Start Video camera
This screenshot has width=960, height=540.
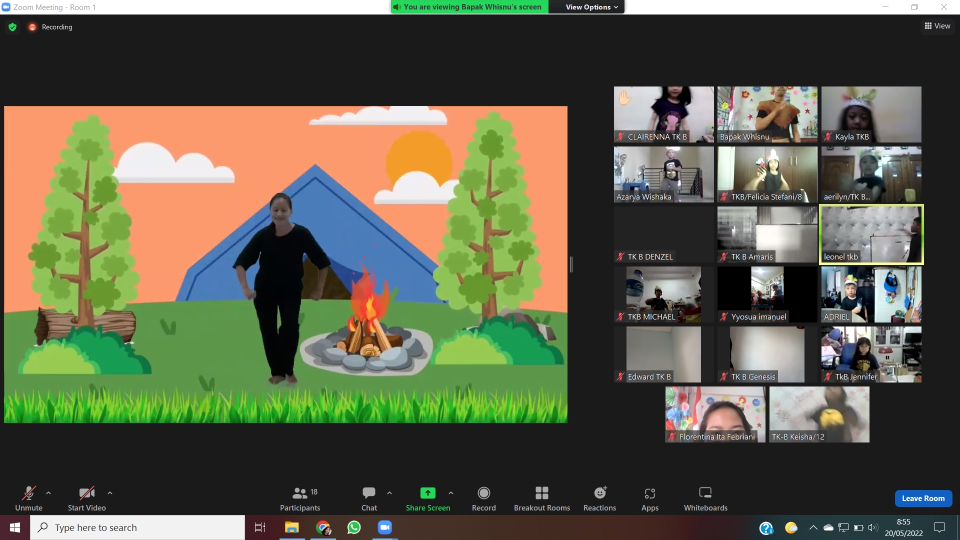(86, 498)
